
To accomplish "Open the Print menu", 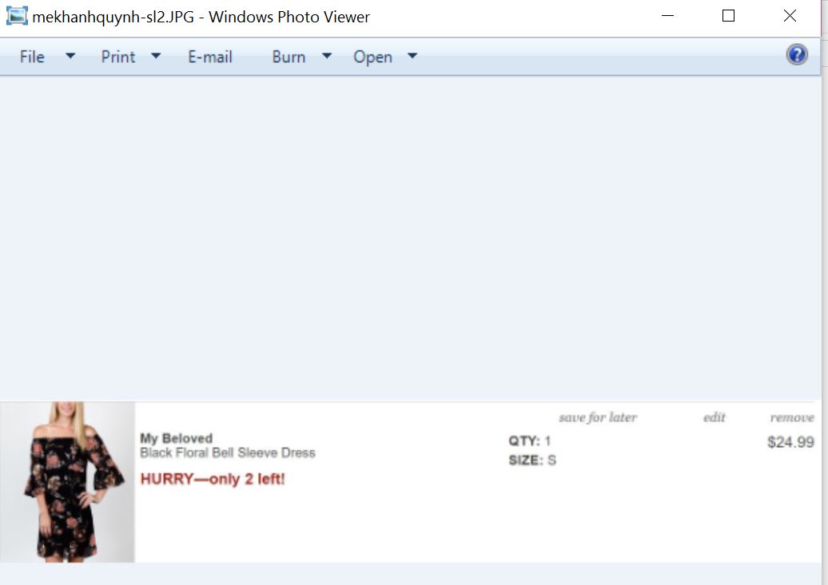I will click(x=118, y=57).
